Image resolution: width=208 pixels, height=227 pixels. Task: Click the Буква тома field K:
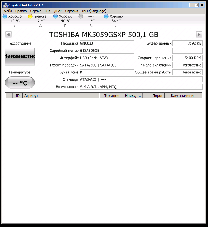click(x=106, y=72)
